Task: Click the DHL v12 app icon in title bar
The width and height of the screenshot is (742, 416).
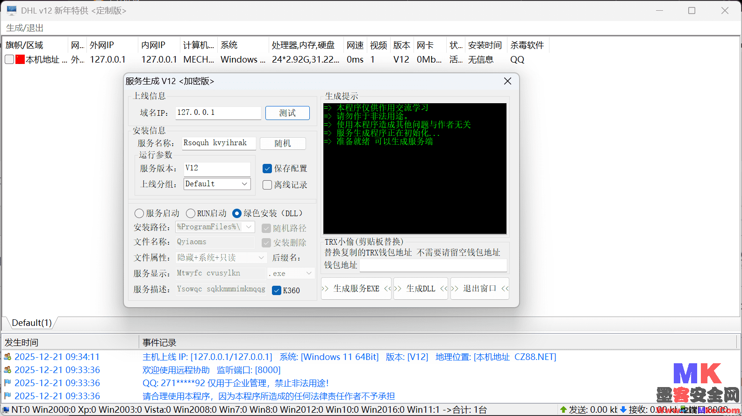Action: coord(12,10)
